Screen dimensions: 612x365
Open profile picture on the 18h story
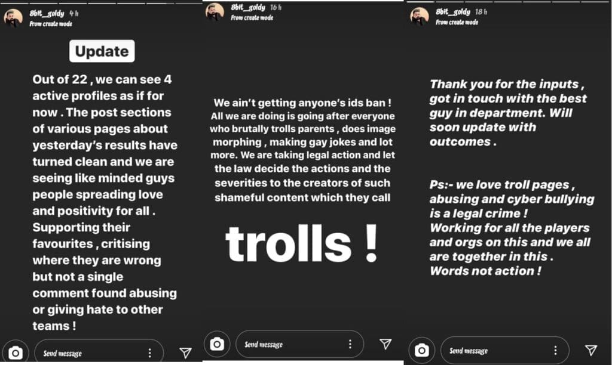coord(420,16)
